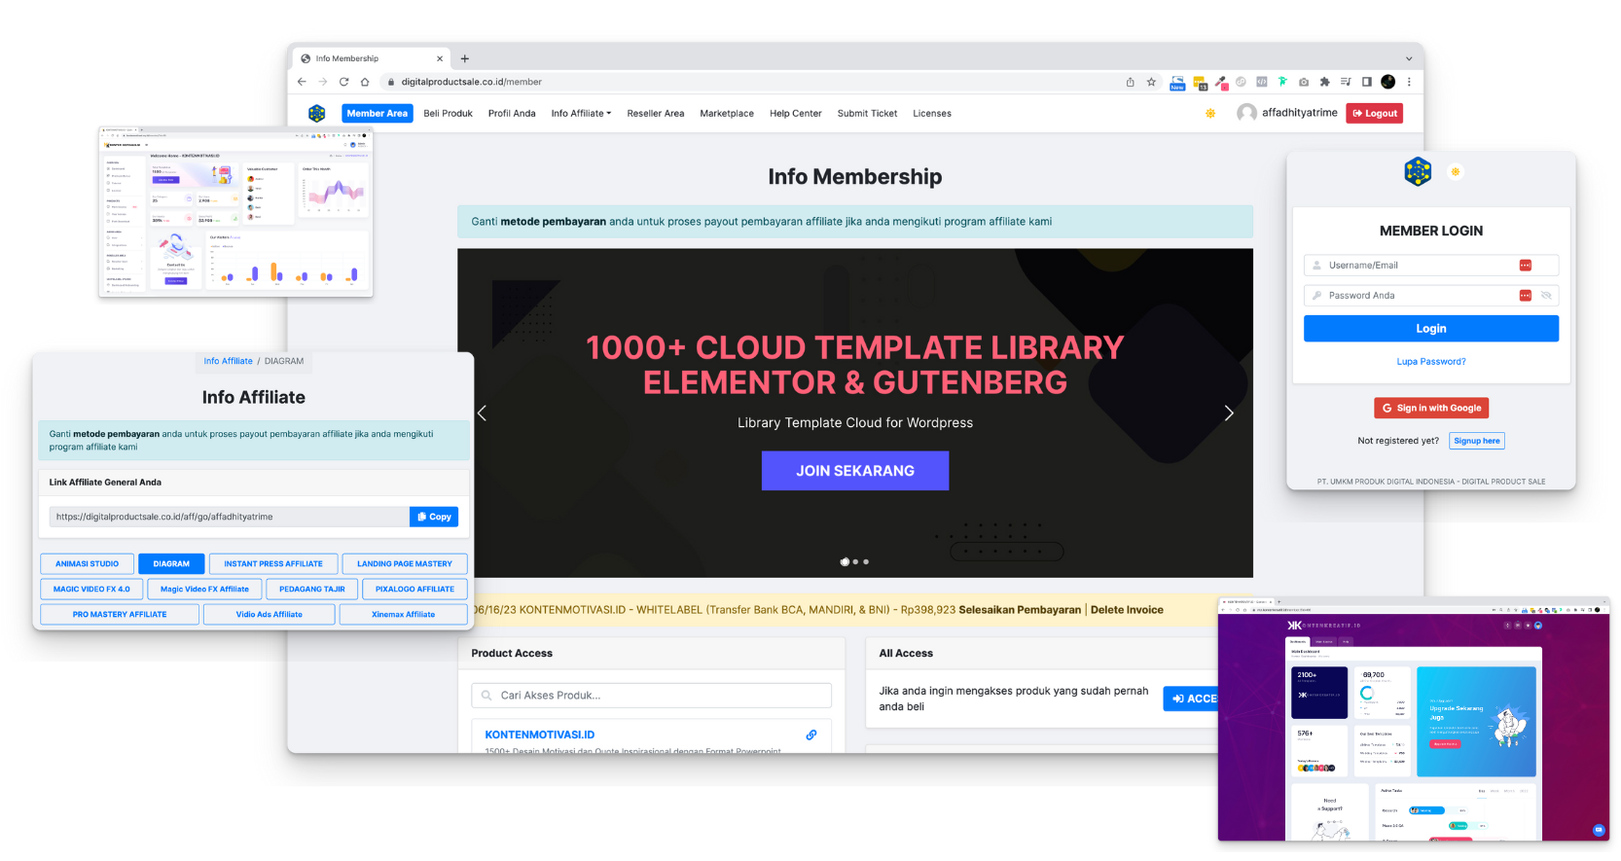Share this page from the address bar
Screen dimensions: 1621x861
[1130, 82]
